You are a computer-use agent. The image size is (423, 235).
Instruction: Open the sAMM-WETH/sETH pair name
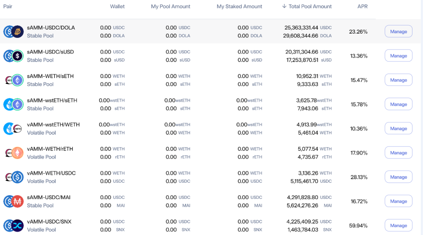50,76
